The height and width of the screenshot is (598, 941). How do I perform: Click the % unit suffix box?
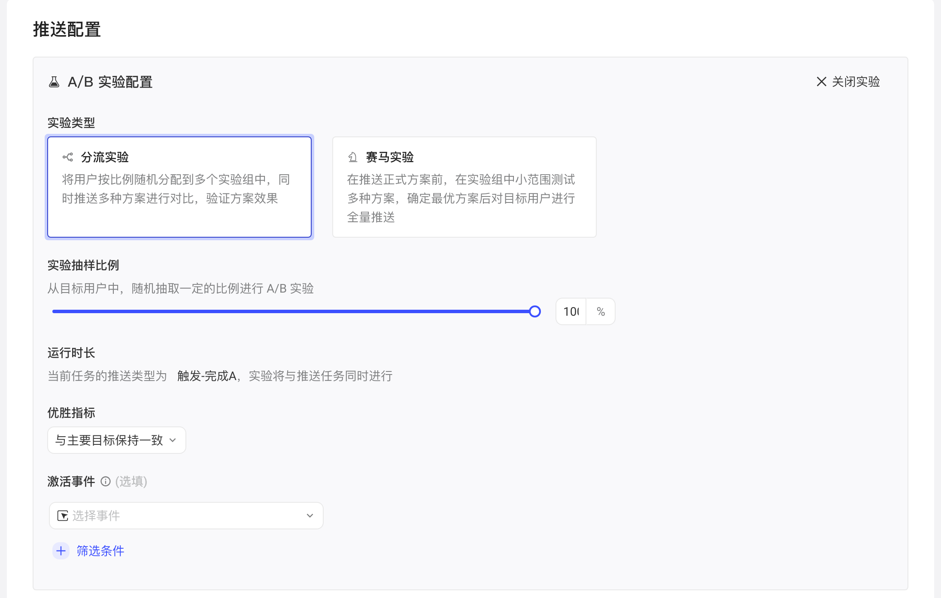pyautogui.click(x=601, y=311)
